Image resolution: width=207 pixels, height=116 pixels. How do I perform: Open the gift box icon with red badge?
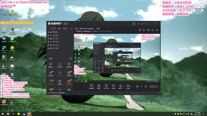[140, 30]
